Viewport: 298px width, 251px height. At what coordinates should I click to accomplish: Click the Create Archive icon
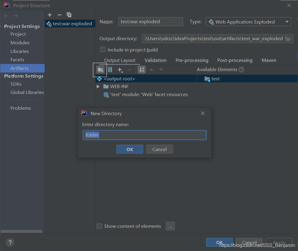(110, 70)
